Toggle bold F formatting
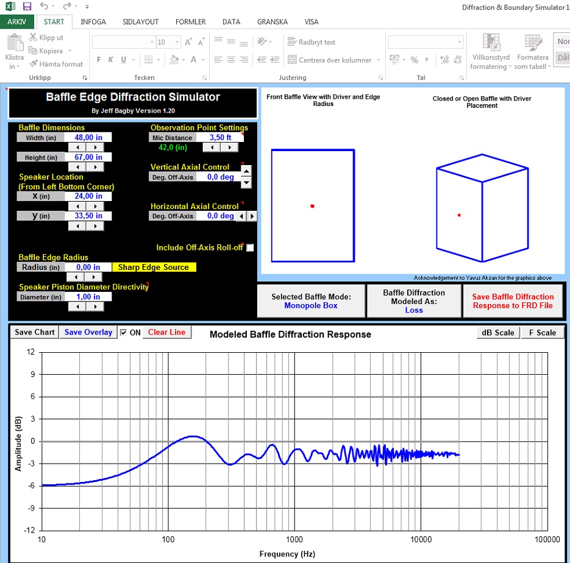This screenshot has width=570, height=563. (99, 60)
